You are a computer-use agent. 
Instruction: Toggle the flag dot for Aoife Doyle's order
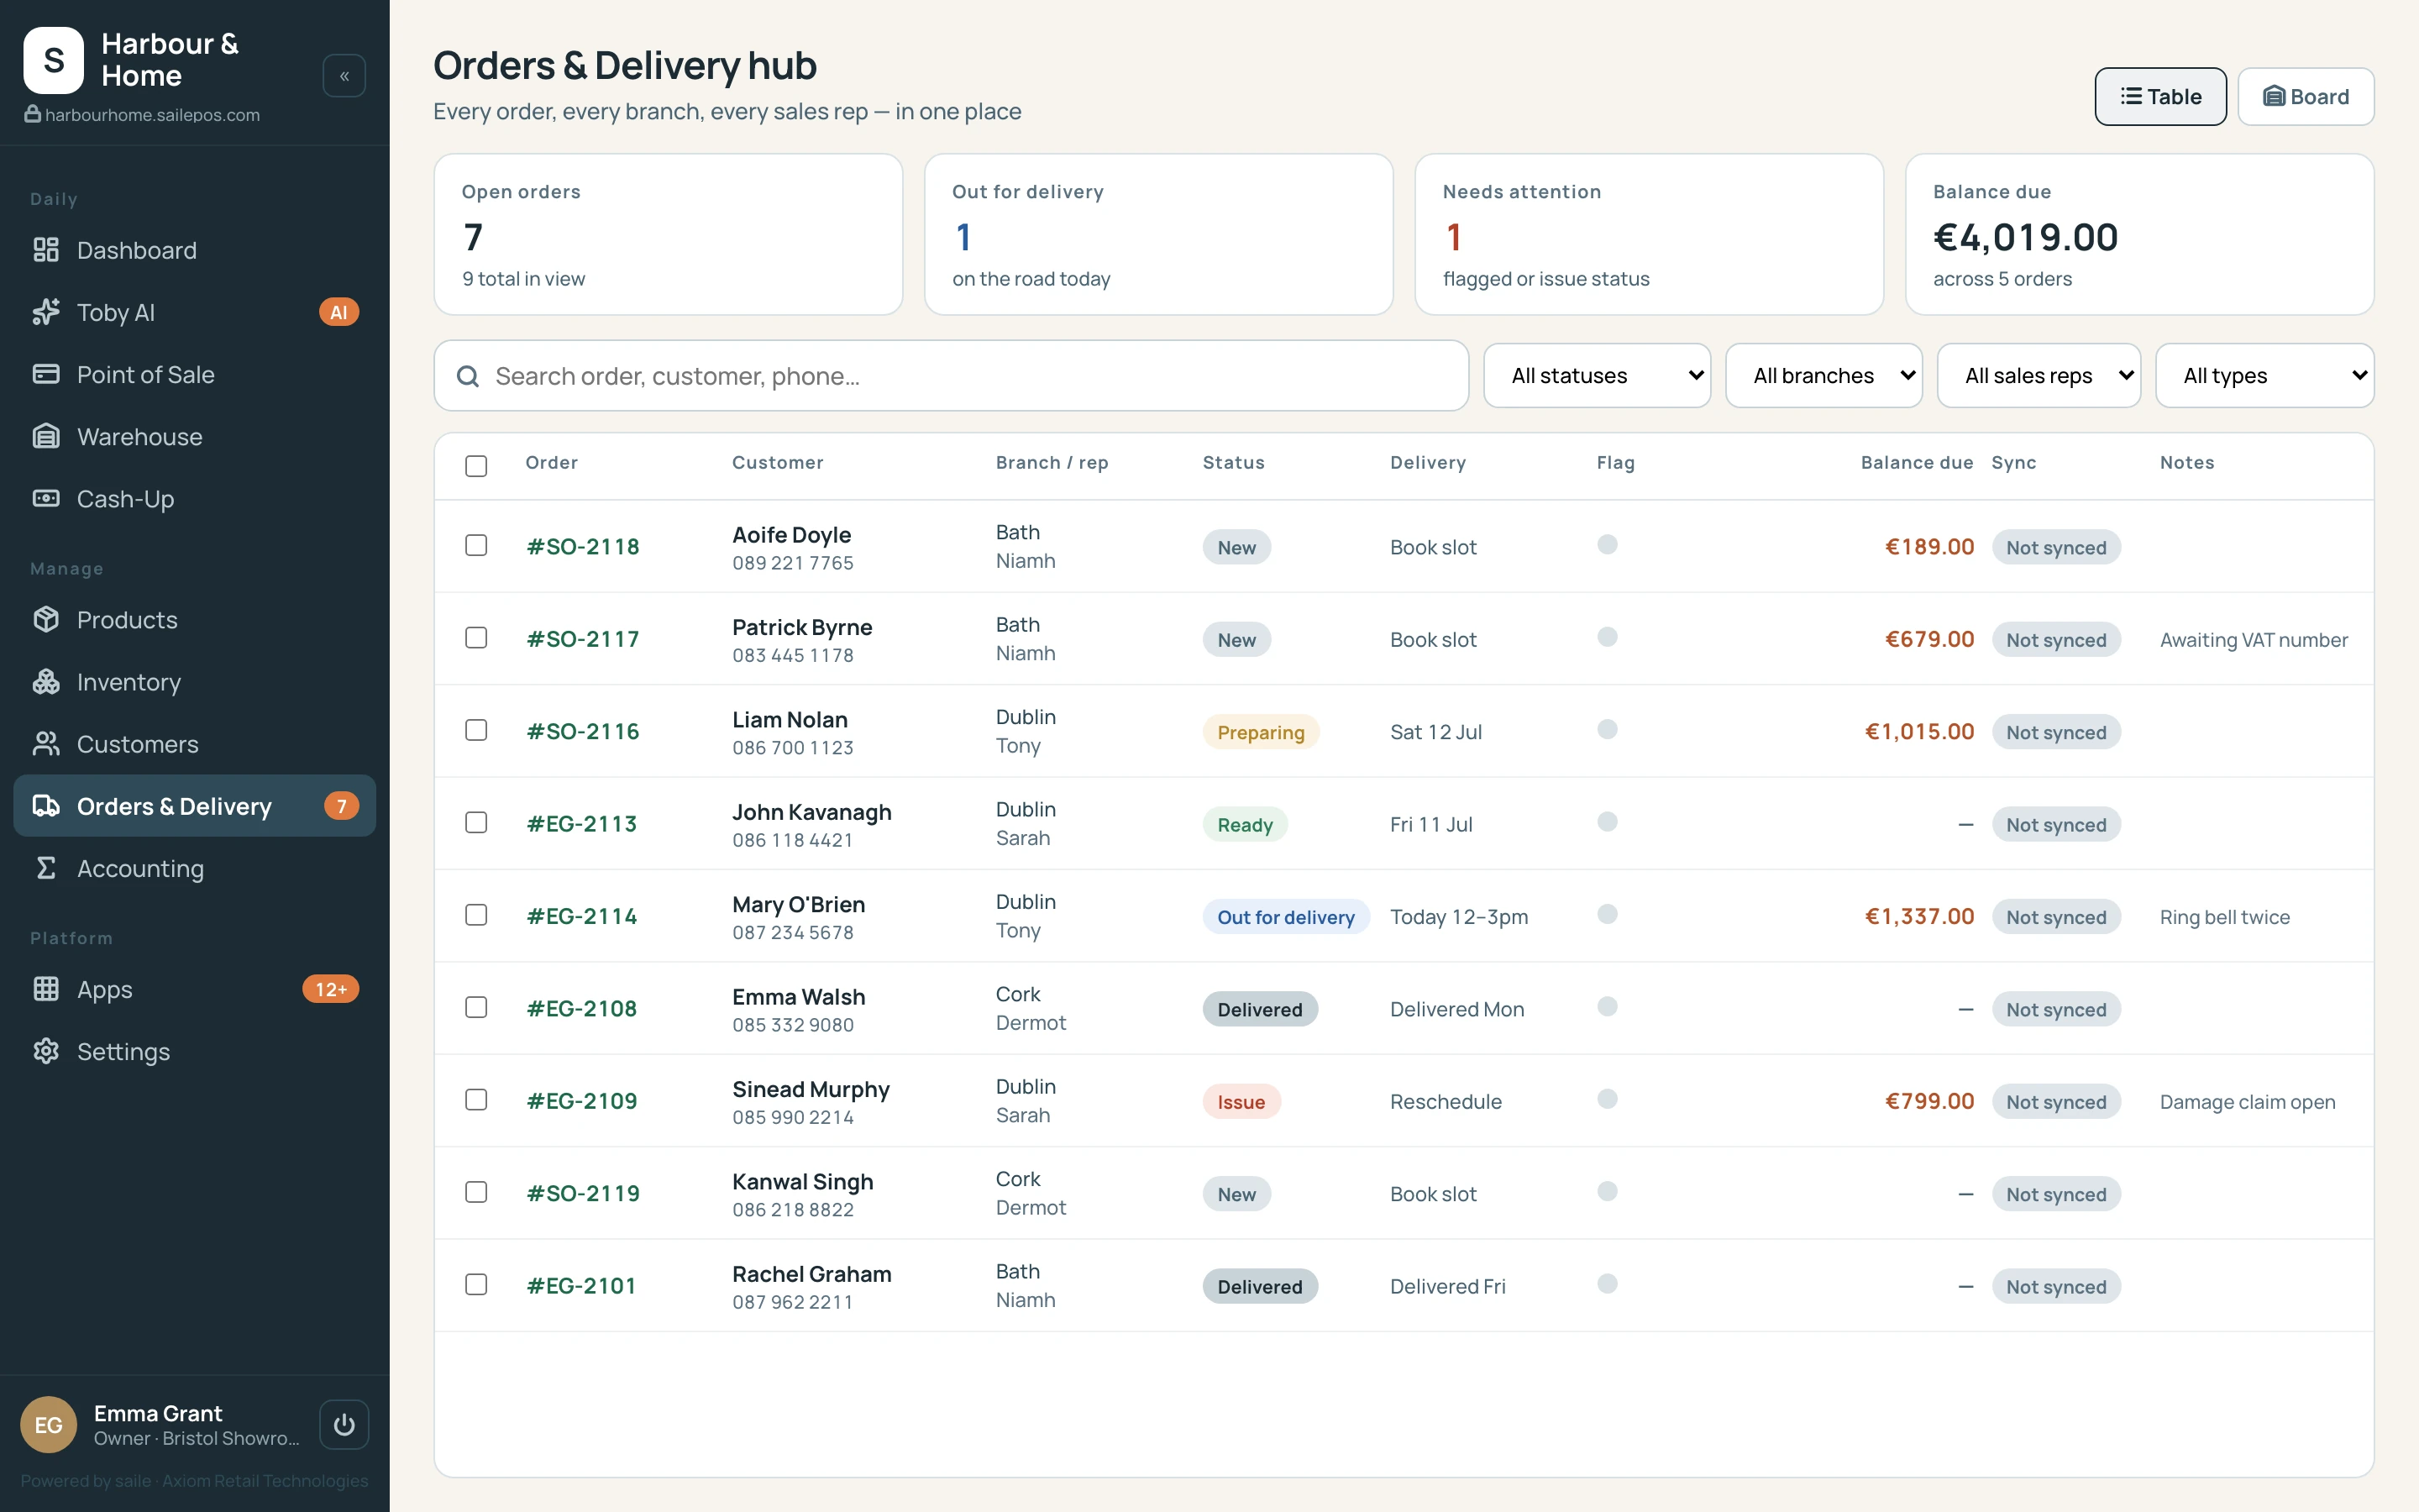coord(1608,545)
